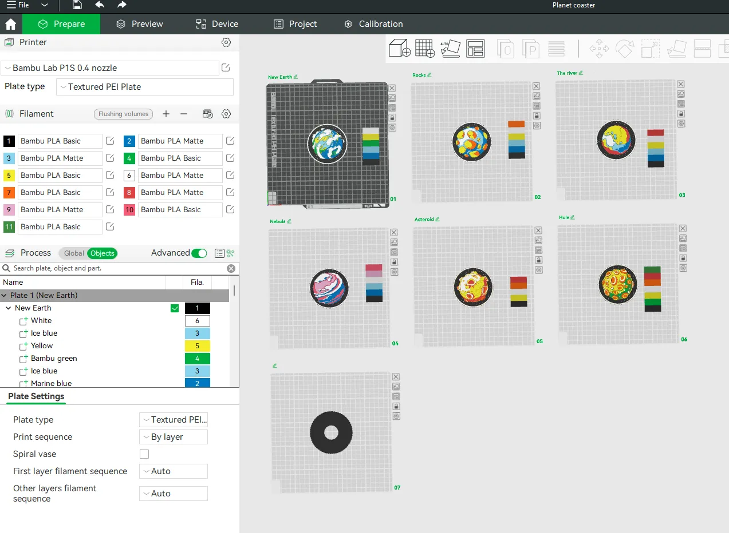Click the Add object cube icon
The image size is (729, 533).
tap(400, 49)
